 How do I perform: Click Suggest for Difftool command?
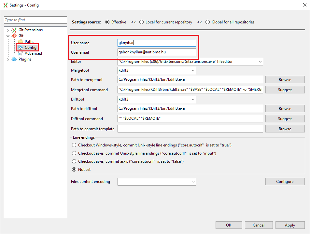point(285,119)
